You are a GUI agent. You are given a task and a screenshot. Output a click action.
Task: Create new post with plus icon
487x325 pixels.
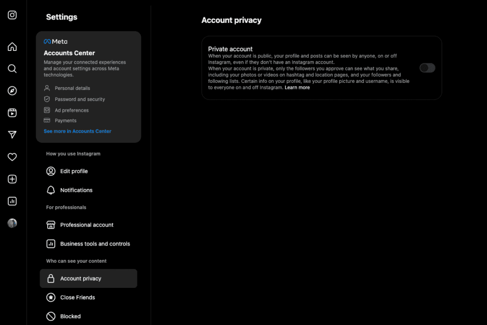(12, 179)
